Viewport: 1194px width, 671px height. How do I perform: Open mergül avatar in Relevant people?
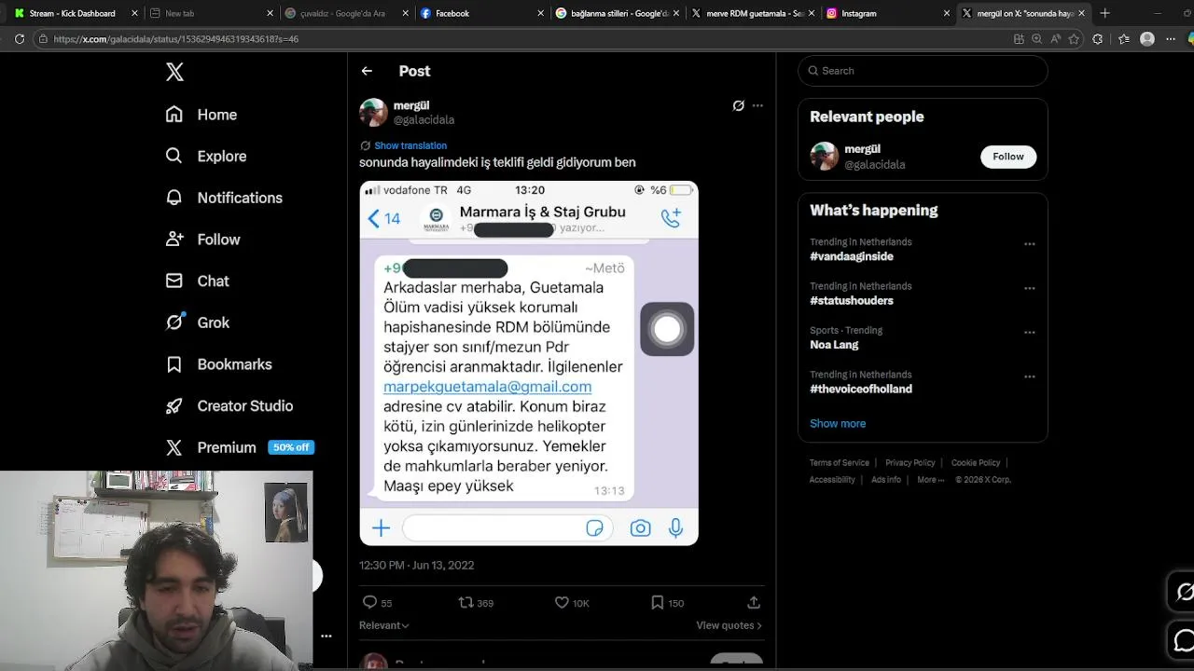(x=824, y=157)
